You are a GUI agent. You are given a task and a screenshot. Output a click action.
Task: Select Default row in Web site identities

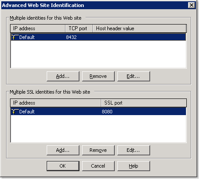98,37
